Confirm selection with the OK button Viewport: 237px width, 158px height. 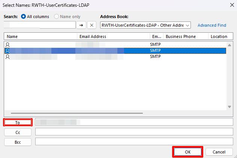click(187, 152)
